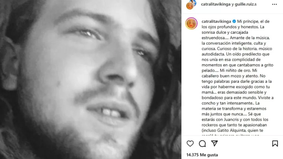The width and height of the screenshot is (283, 159).
Task: Click the blue verified badge beside catralitavikinga
Action: coord(234,21)
